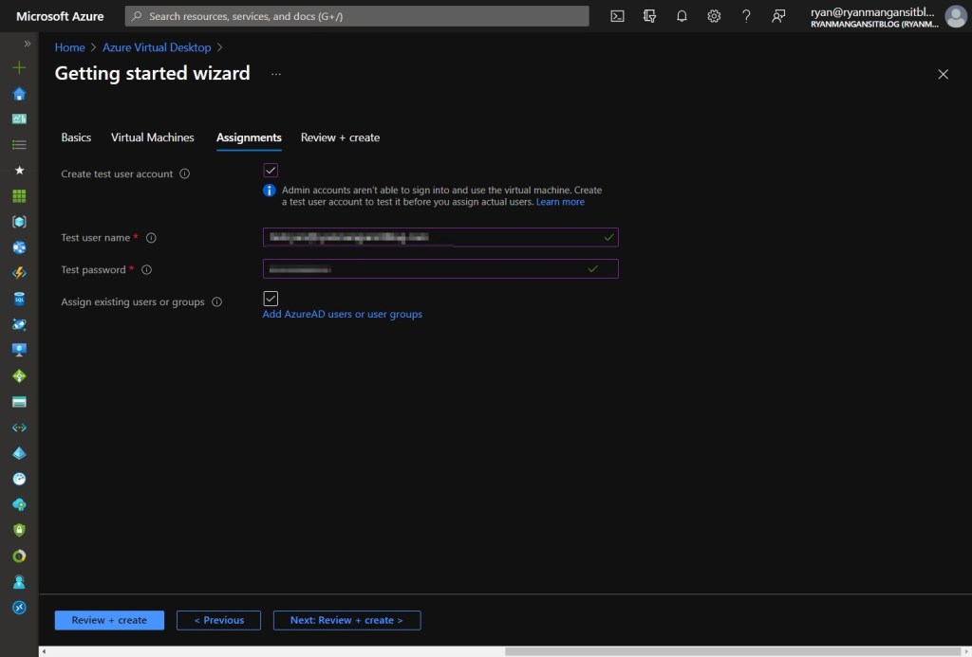Viewport: 972px width, 657px height.
Task: Show info tooltip for Create test user account
Action: [185, 174]
